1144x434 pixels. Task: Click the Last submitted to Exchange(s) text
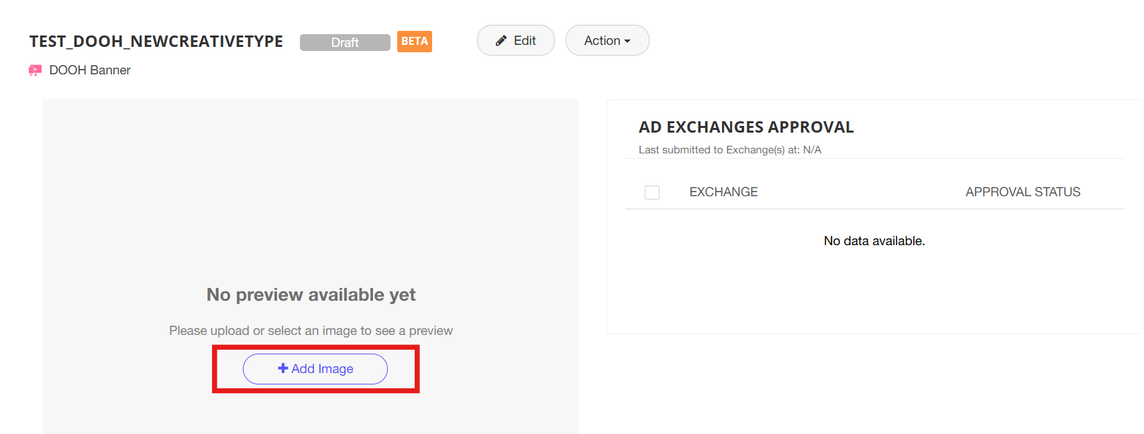click(729, 150)
